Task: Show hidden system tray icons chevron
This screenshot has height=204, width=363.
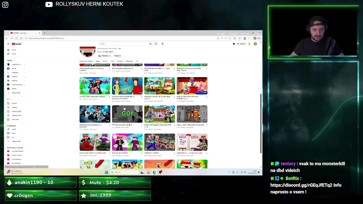Action: click(229, 172)
